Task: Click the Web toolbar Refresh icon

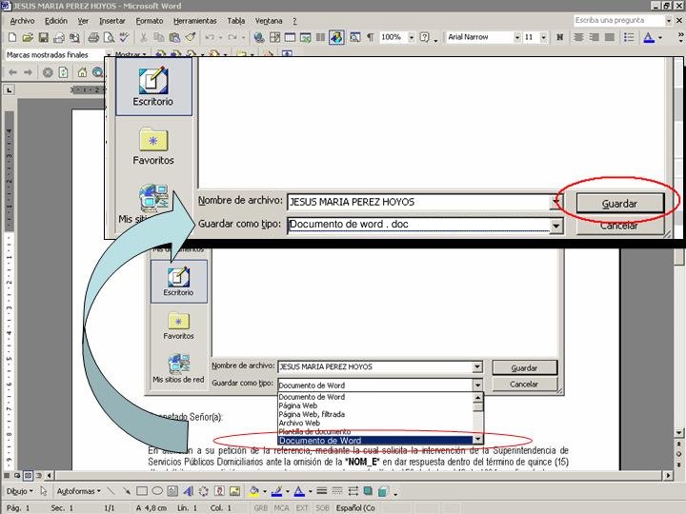Action: (x=64, y=72)
